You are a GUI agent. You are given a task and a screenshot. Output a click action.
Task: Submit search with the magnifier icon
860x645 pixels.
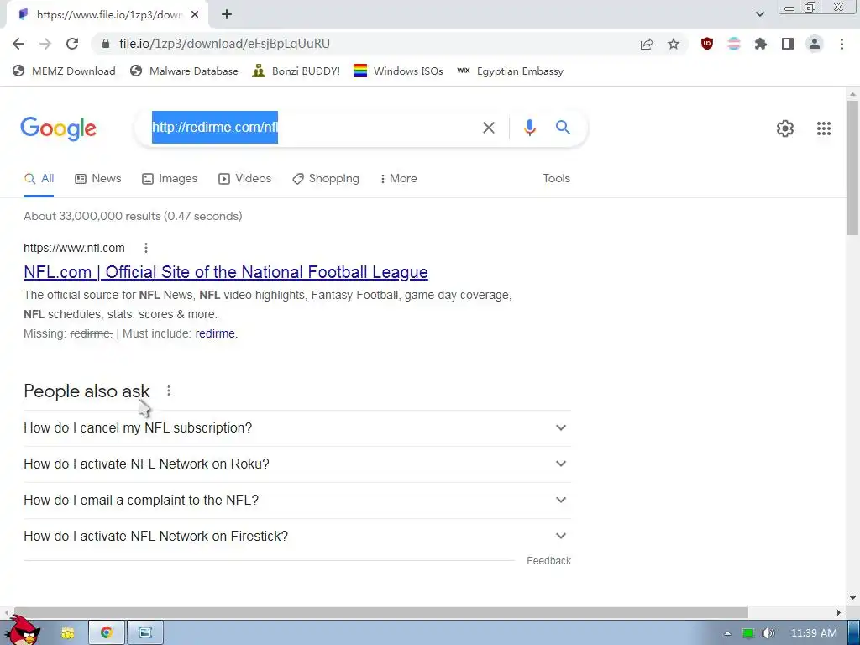point(564,128)
